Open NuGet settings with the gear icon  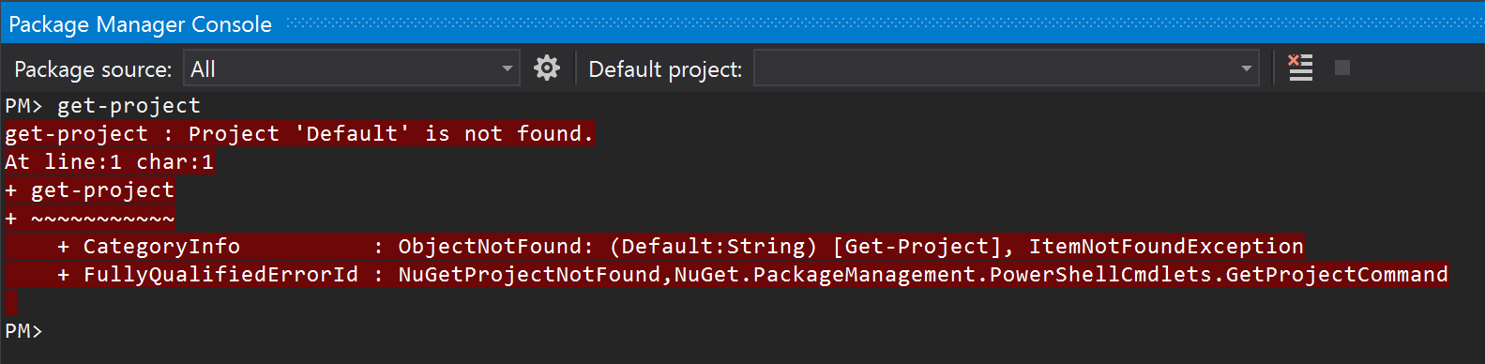[547, 68]
